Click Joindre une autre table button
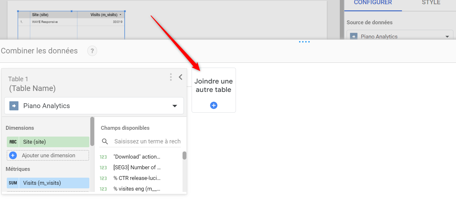 pyautogui.click(x=214, y=86)
